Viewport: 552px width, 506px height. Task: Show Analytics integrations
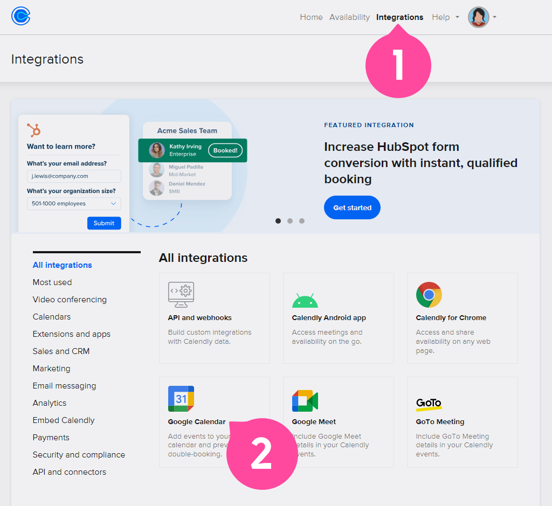point(49,403)
